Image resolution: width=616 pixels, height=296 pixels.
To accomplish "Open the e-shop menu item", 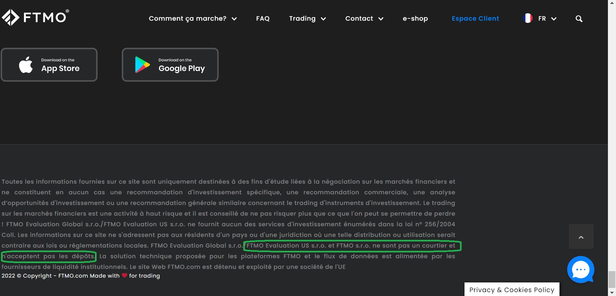I will click(415, 19).
